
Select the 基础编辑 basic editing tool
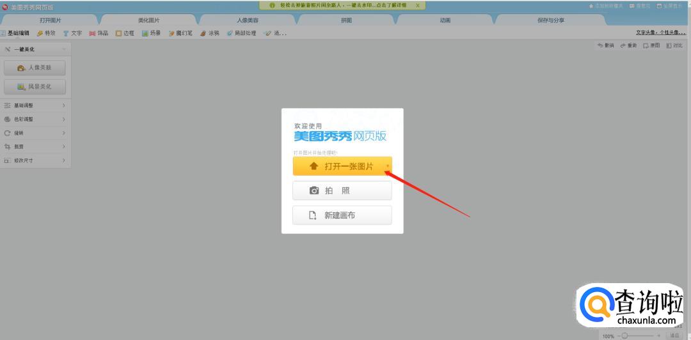point(15,33)
